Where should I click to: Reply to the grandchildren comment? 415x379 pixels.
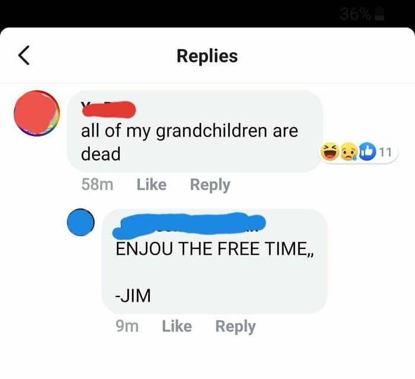coord(210,185)
